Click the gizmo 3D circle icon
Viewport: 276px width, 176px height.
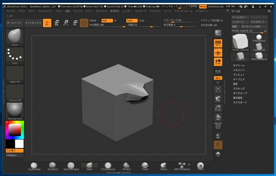click(x=84, y=23)
